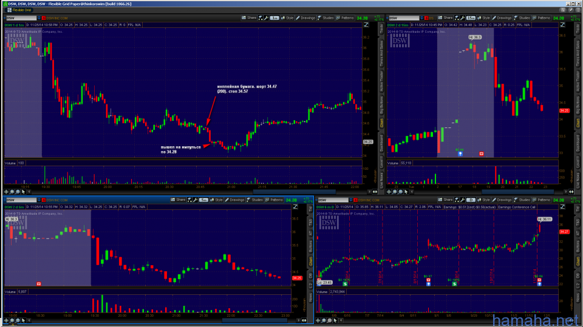Open Times And Sales sidebar tab of 1m chart
This screenshot has height=327, width=583.
pyautogui.click(x=381, y=53)
